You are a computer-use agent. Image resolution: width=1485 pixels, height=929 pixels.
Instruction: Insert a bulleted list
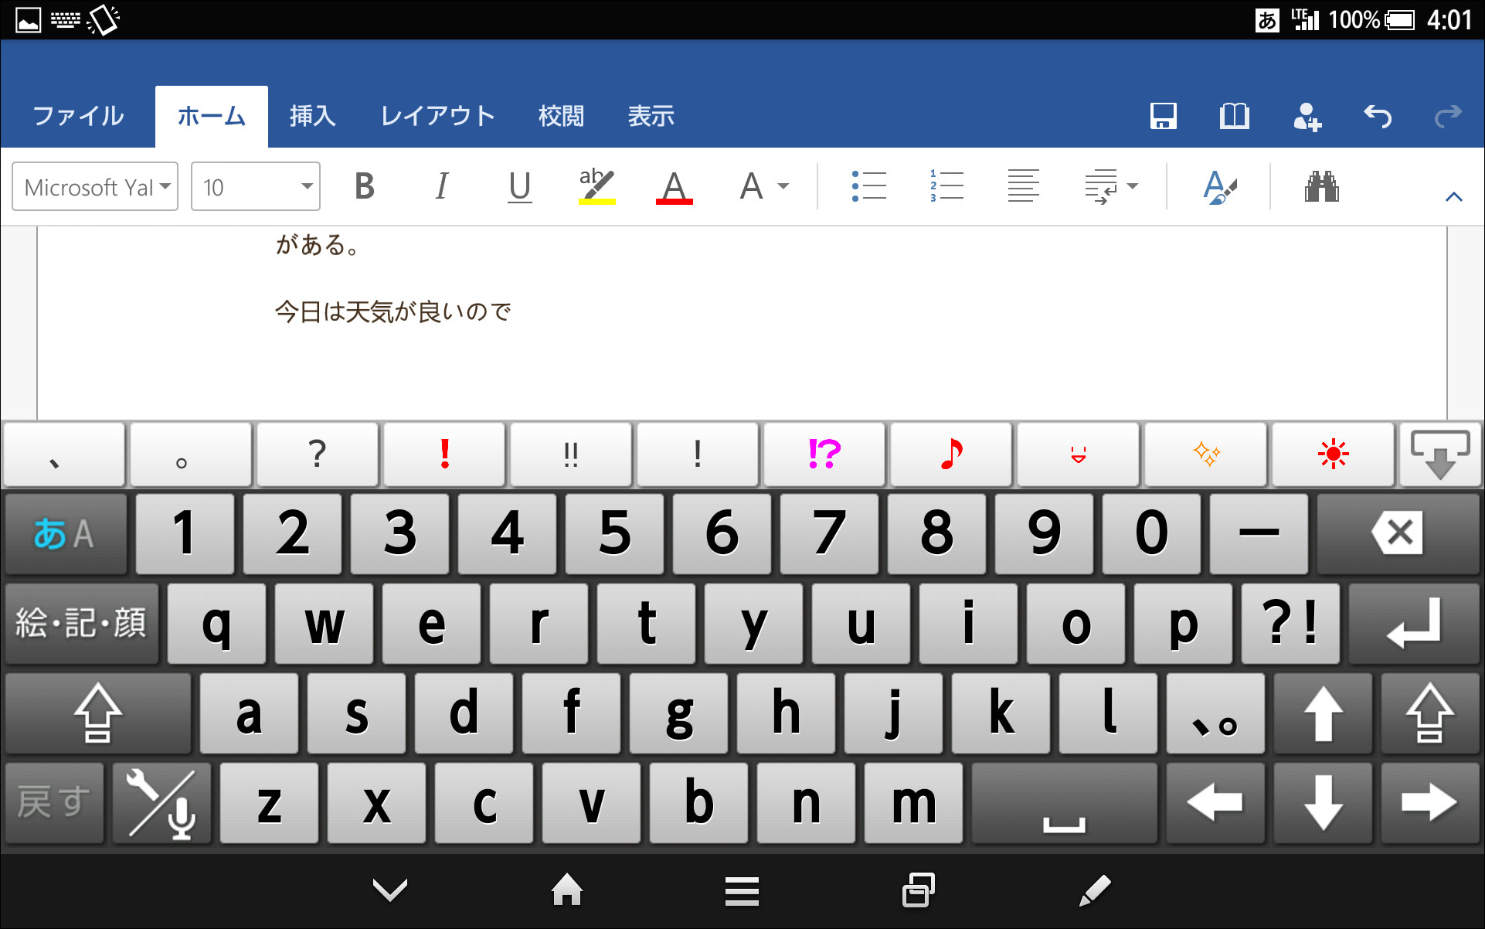coord(868,185)
